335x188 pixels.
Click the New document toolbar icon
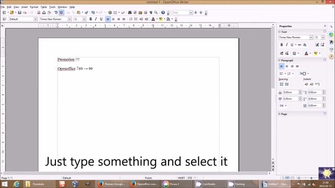[4, 13]
